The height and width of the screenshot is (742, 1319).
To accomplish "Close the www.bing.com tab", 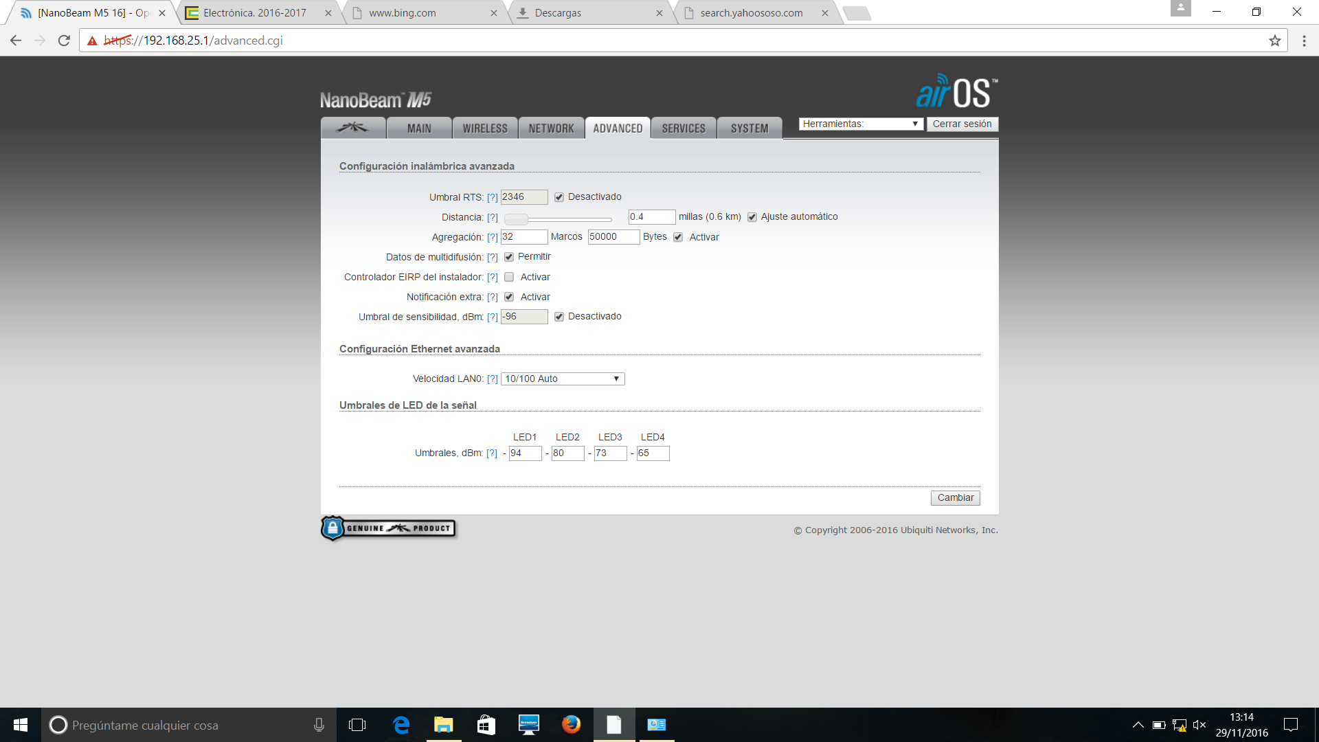I will 493,13.
